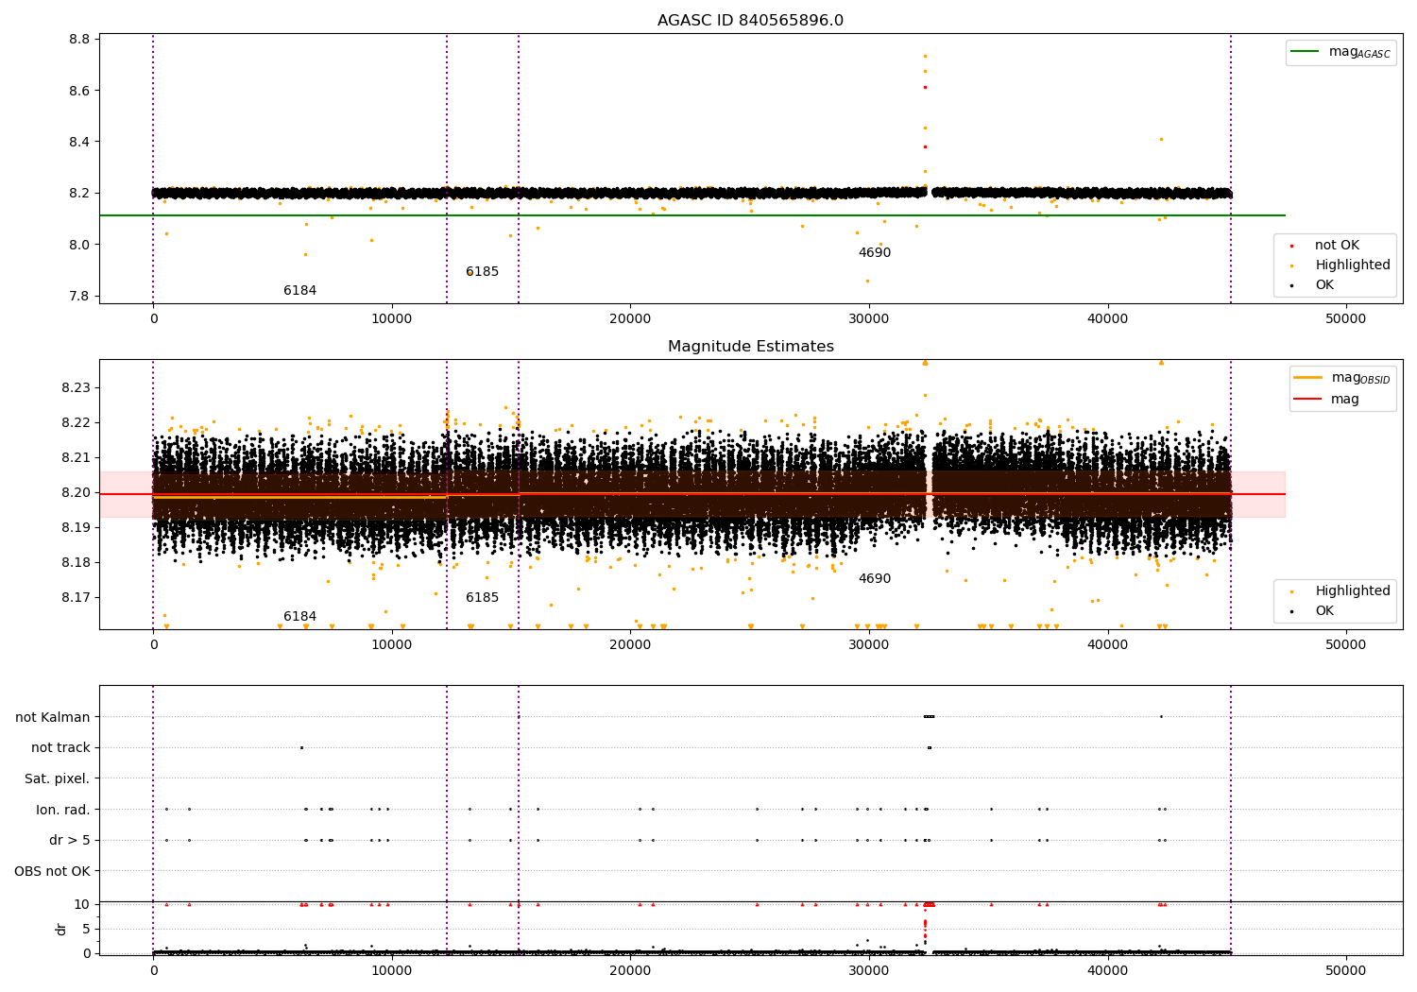The width and height of the screenshot is (1417, 992).
Task: Click the "50000" x tick of the bottom plot
Action: click(1345, 970)
